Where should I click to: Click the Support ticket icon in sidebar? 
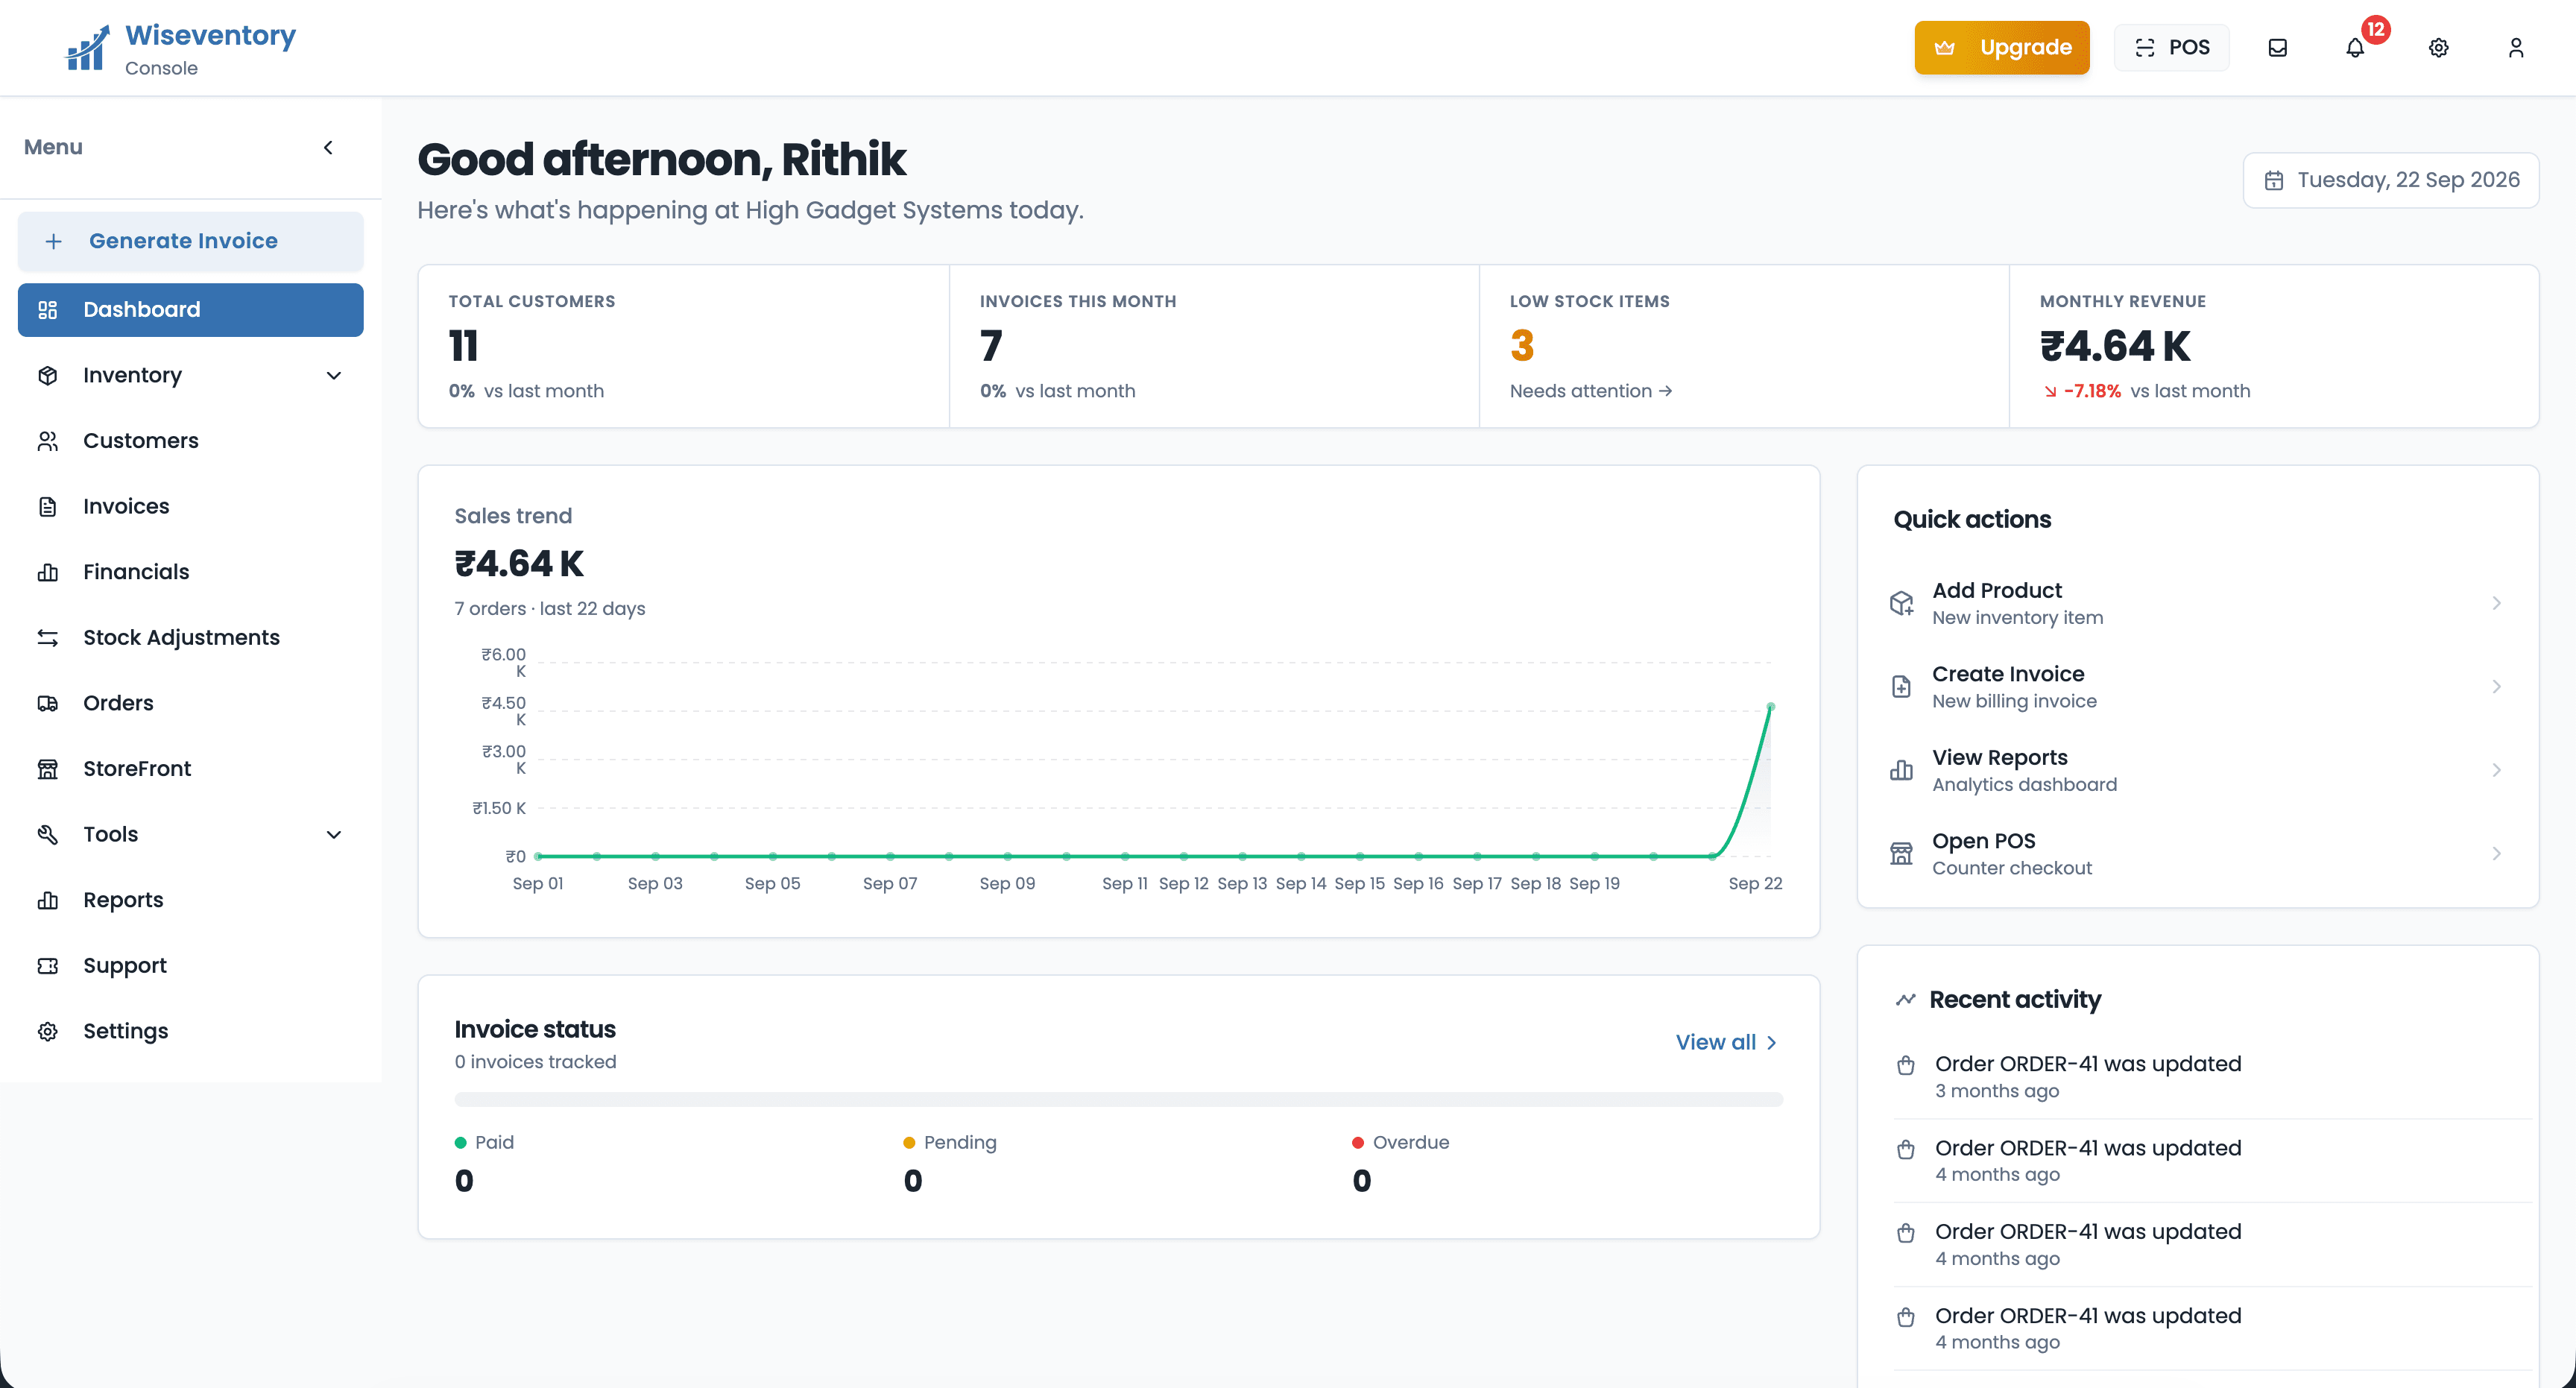point(48,966)
